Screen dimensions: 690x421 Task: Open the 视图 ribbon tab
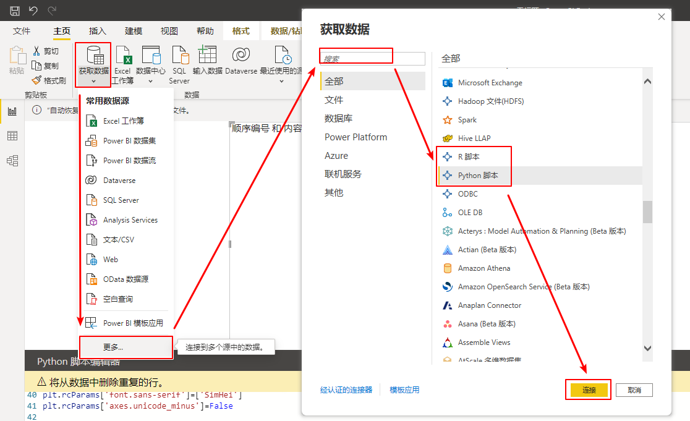point(169,31)
